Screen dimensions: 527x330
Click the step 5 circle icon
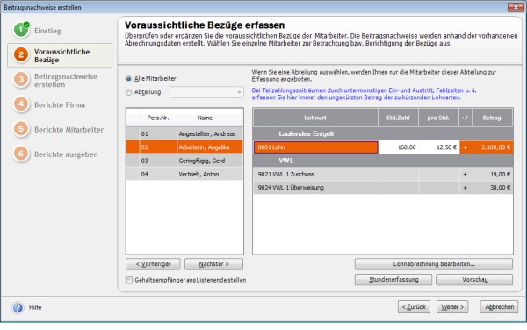point(21,129)
